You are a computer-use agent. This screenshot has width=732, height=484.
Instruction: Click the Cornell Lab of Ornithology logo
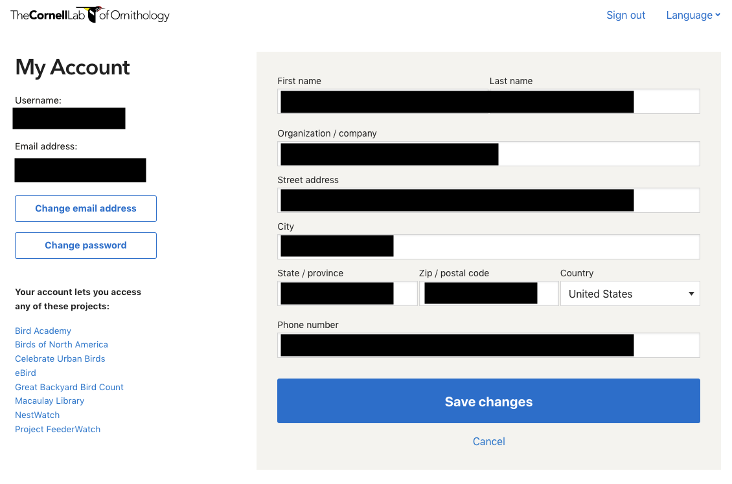(x=90, y=15)
